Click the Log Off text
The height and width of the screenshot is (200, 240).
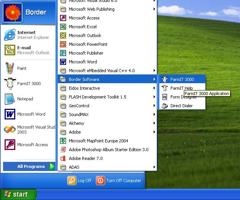tap(84, 181)
